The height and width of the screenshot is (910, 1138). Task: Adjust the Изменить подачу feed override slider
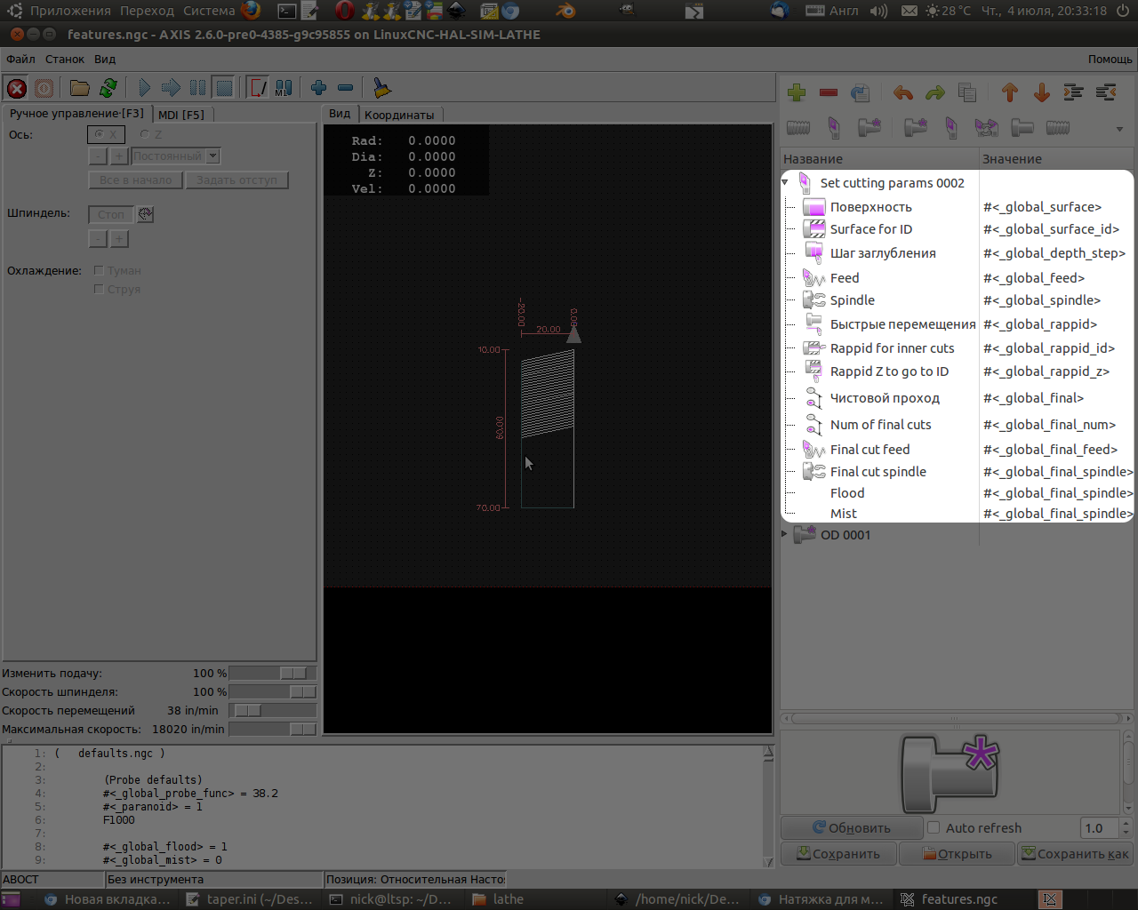pyautogui.click(x=293, y=674)
